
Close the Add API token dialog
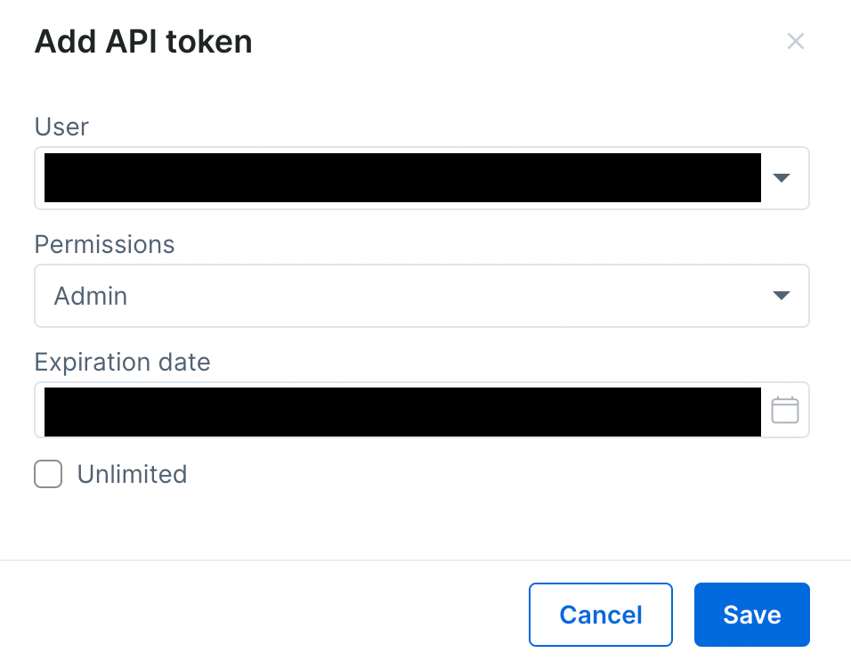click(x=795, y=41)
